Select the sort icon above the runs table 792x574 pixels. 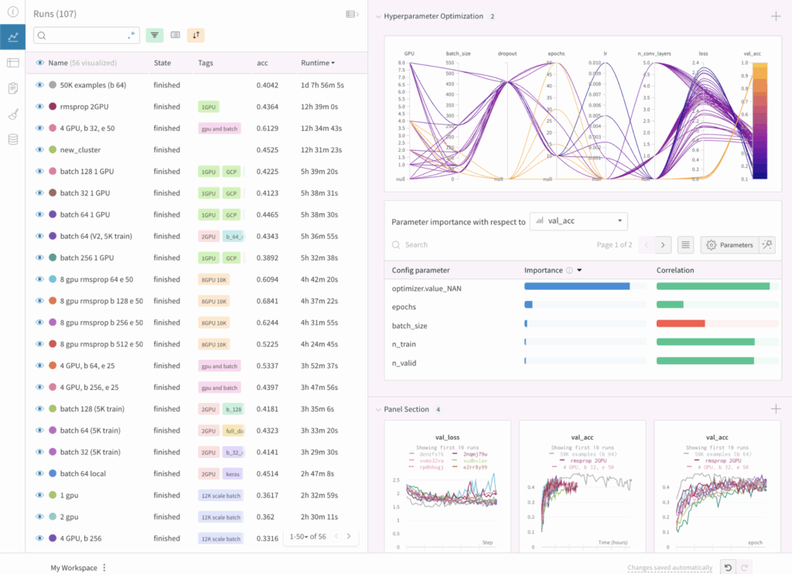pos(195,35)
